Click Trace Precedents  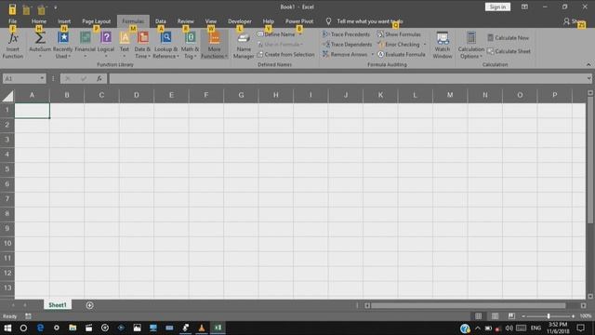coord(346,34)
